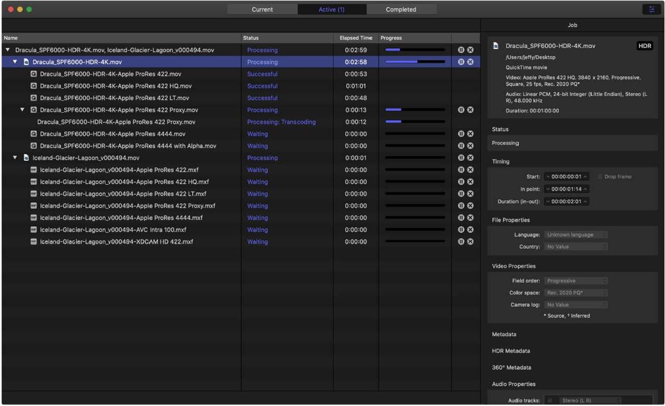The image size is (665, 406).
Task: Cancel the Dracula Apple ProRes 4444.mov output
Action: (470, 134)
